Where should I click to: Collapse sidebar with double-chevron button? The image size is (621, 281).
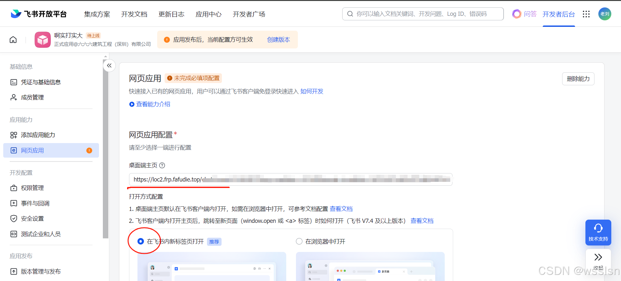coord(109,66)
